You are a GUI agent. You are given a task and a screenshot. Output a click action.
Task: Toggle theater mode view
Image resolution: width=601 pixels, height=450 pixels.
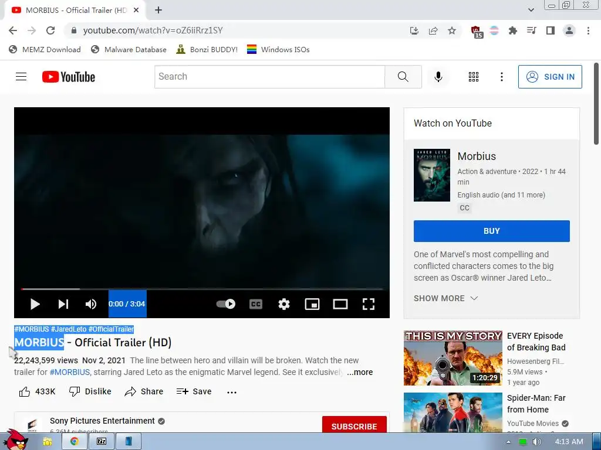[340, 304]
